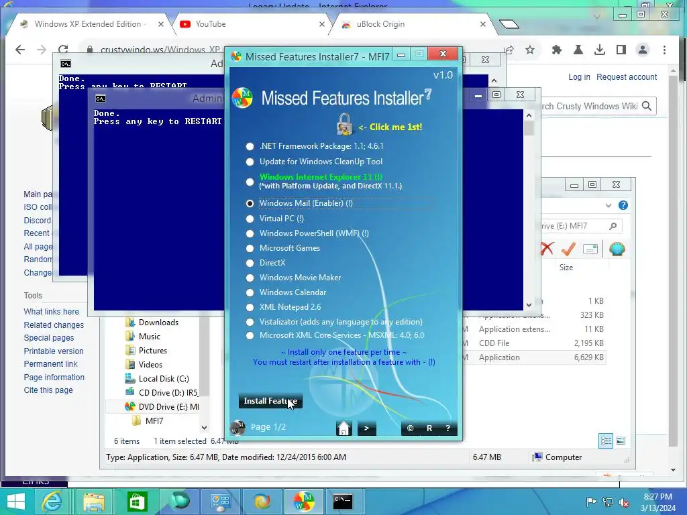Click the muted volume tray icon

(624, 502)
